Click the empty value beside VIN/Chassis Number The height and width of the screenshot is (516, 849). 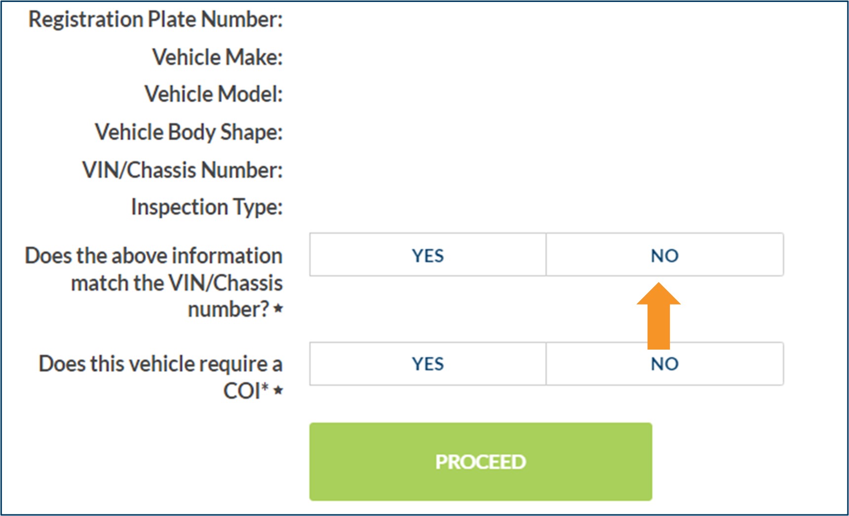pos(444,170)
